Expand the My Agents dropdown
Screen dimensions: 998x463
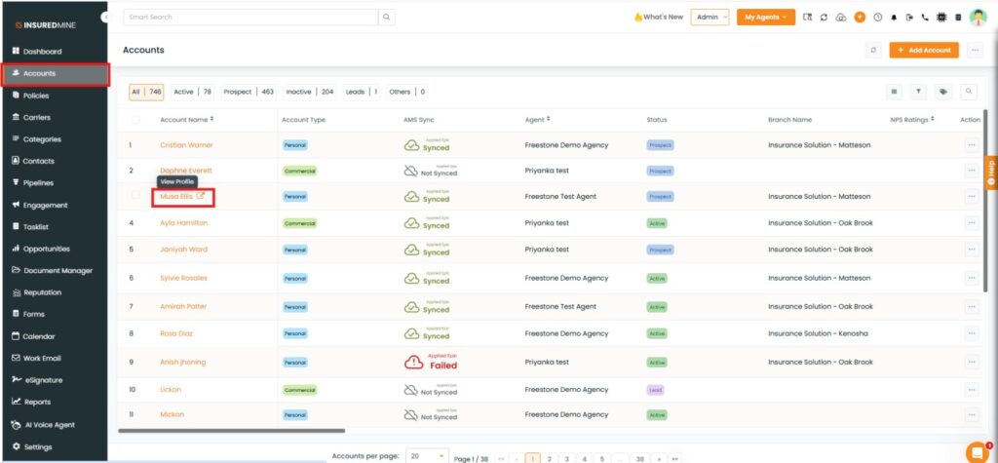pos(766,18)
